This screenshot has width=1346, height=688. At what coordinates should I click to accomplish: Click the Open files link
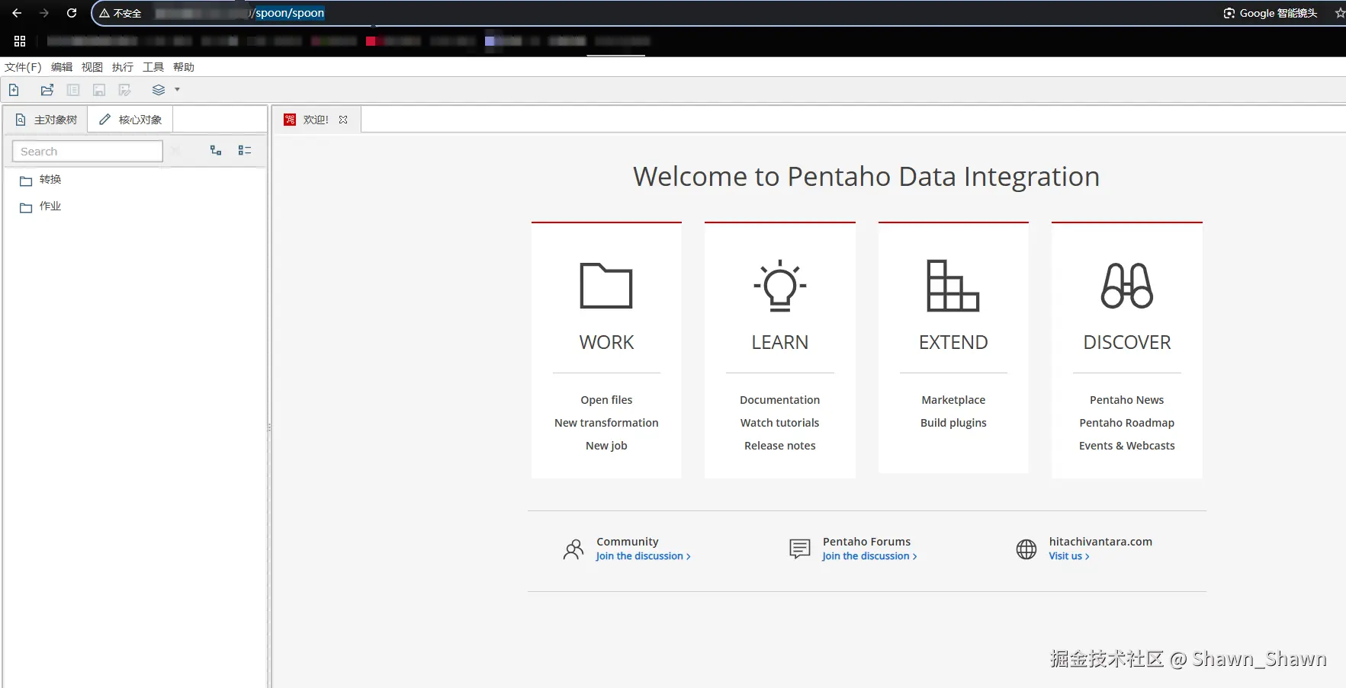[x=606, y=400]
